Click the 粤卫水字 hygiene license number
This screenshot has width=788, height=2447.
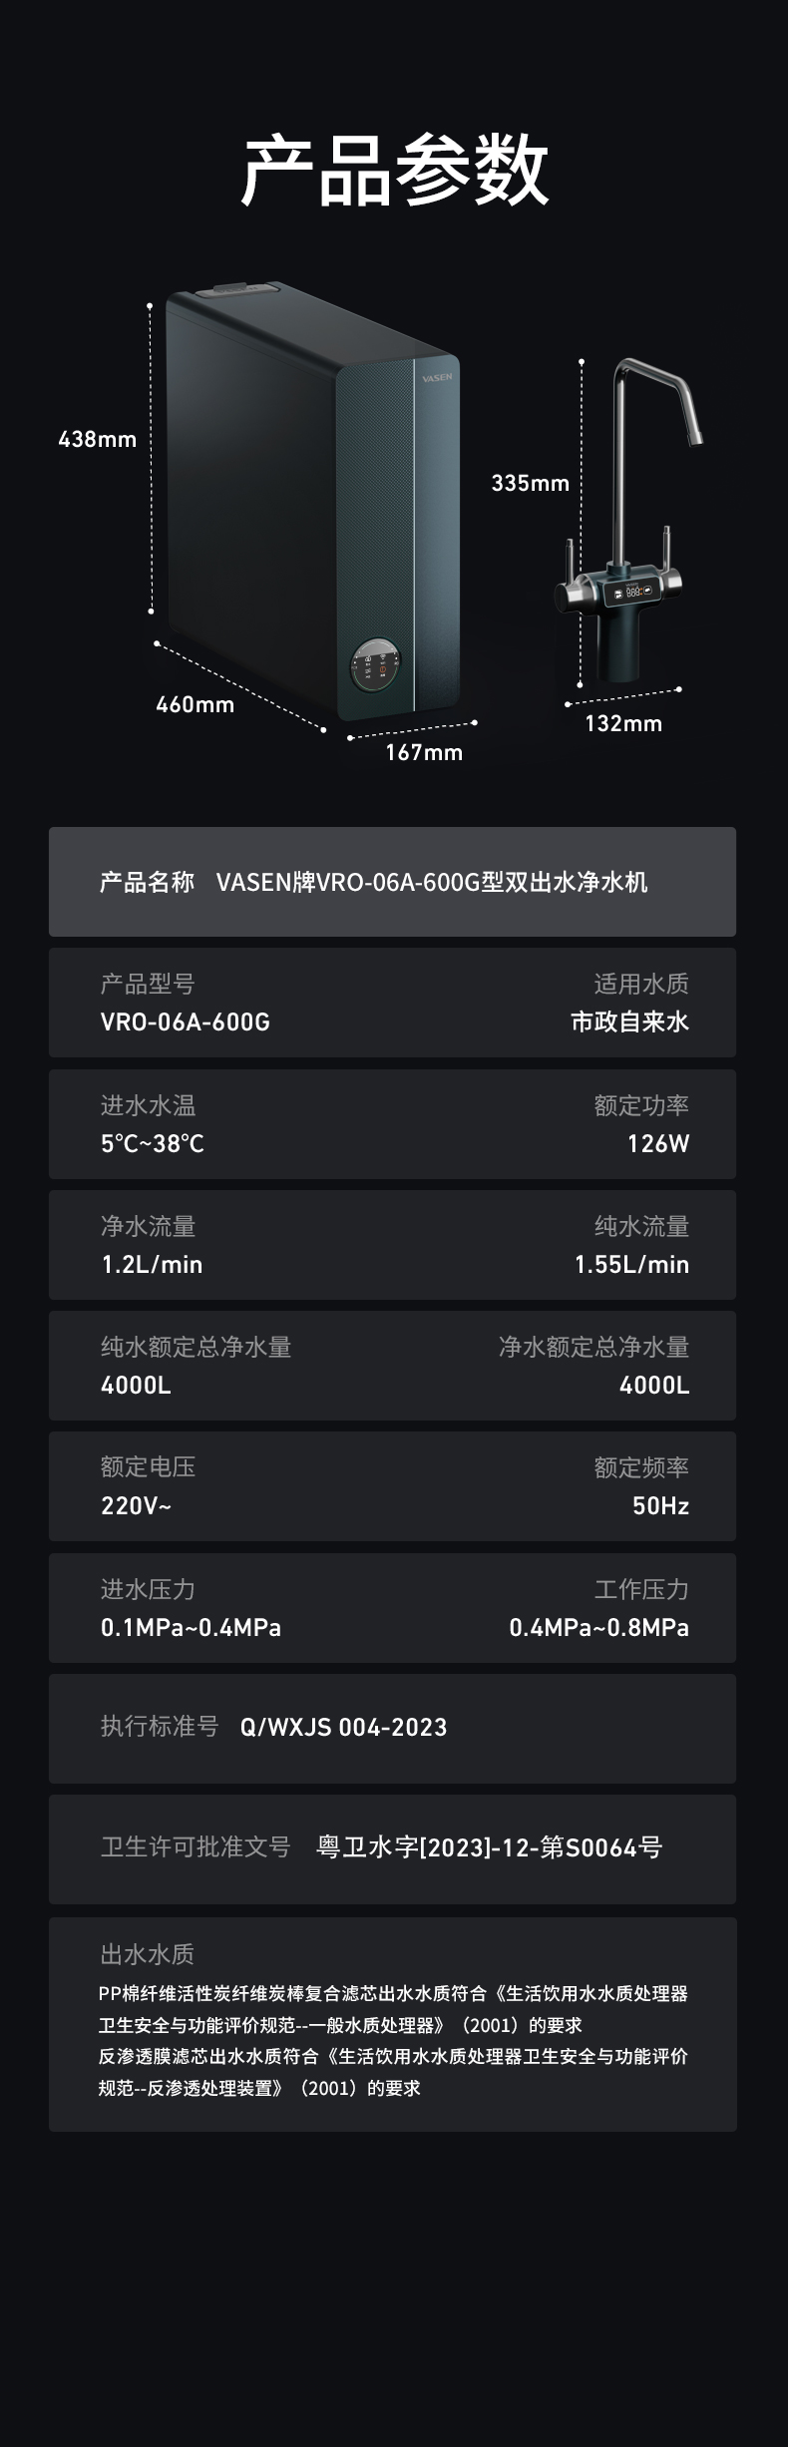coord(489,1847)
